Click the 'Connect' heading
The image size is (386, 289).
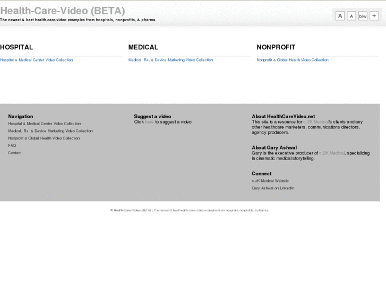pos(261,173)
